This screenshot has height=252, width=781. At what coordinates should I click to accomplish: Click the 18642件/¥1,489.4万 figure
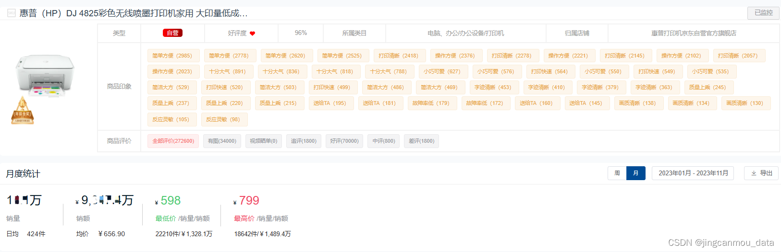coord(263,234)
